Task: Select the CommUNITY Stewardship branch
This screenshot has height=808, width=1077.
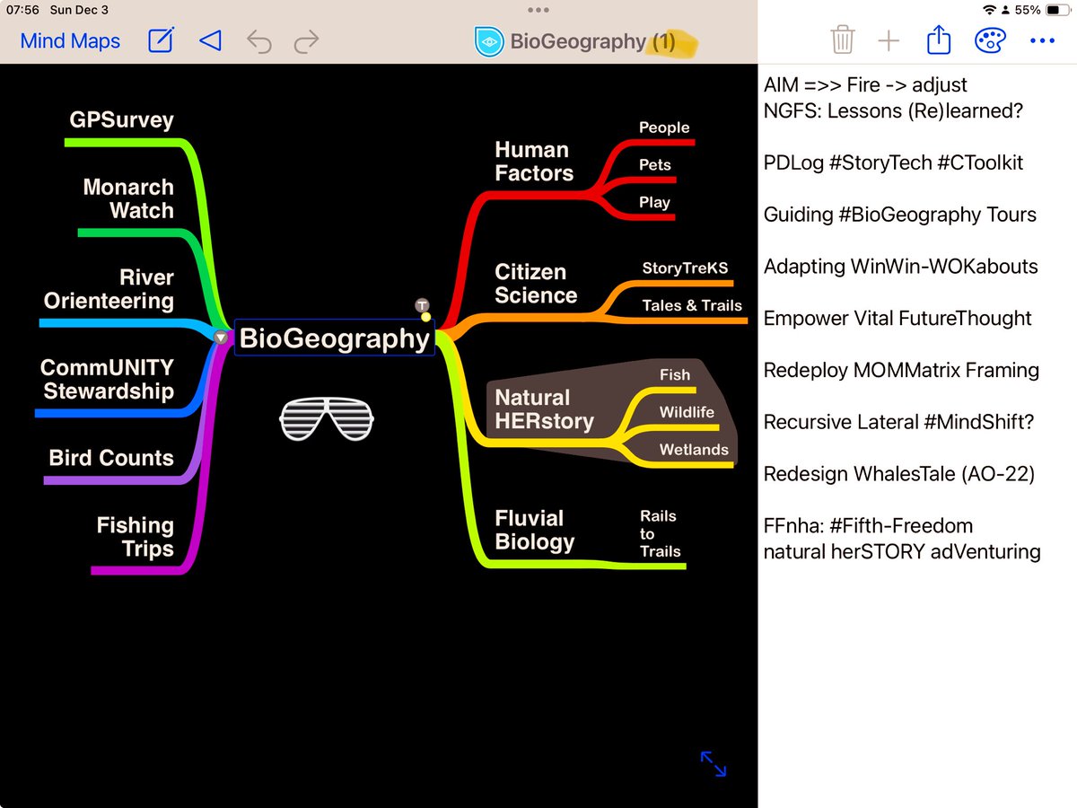Action: [107, 379]
